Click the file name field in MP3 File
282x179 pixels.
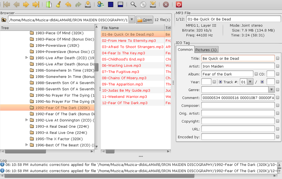(233, 19)
